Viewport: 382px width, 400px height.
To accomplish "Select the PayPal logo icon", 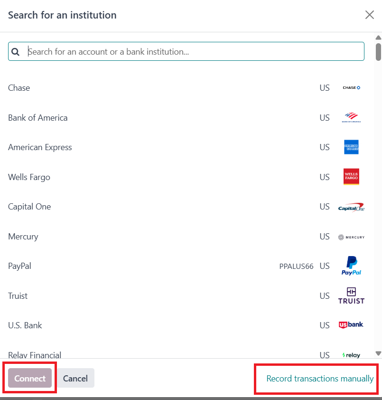I will click(x=351, y=266).
